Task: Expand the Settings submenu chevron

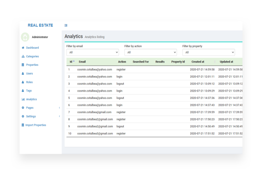Action: point(59,116)
